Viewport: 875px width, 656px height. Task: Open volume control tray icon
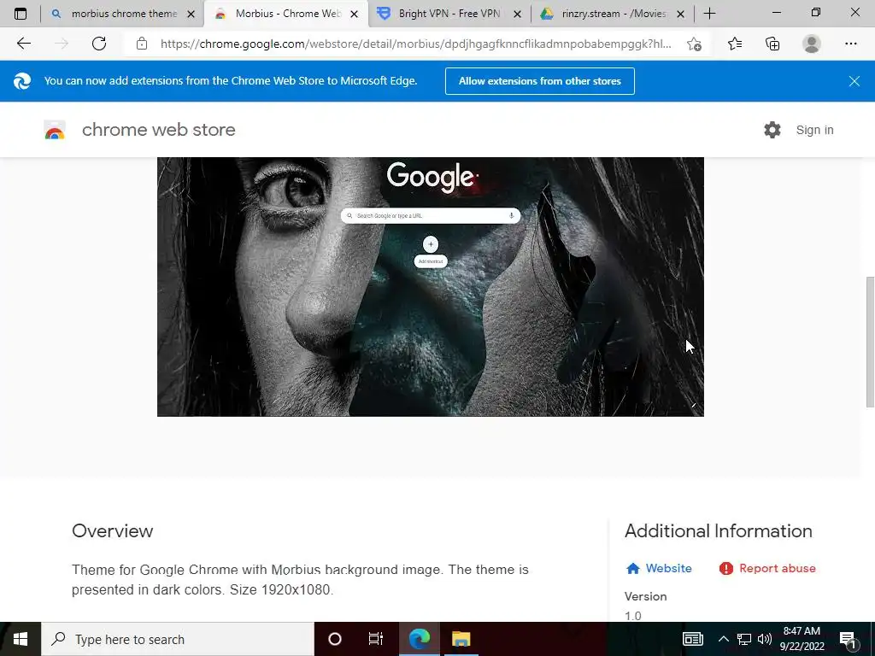tap(765, 639)
